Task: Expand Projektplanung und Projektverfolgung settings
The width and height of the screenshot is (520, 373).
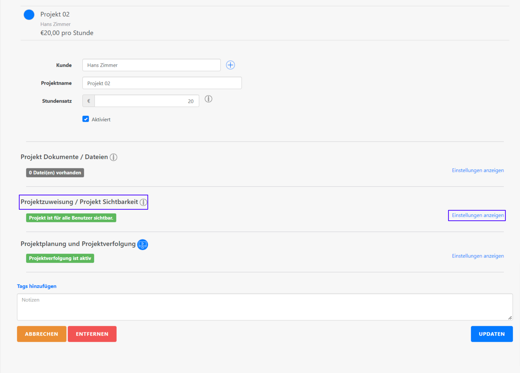Action: [x=477, y=256]
